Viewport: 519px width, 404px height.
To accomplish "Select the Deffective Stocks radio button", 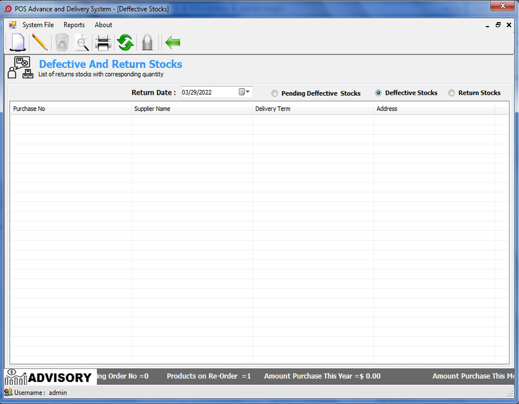I will click(379, 92).
